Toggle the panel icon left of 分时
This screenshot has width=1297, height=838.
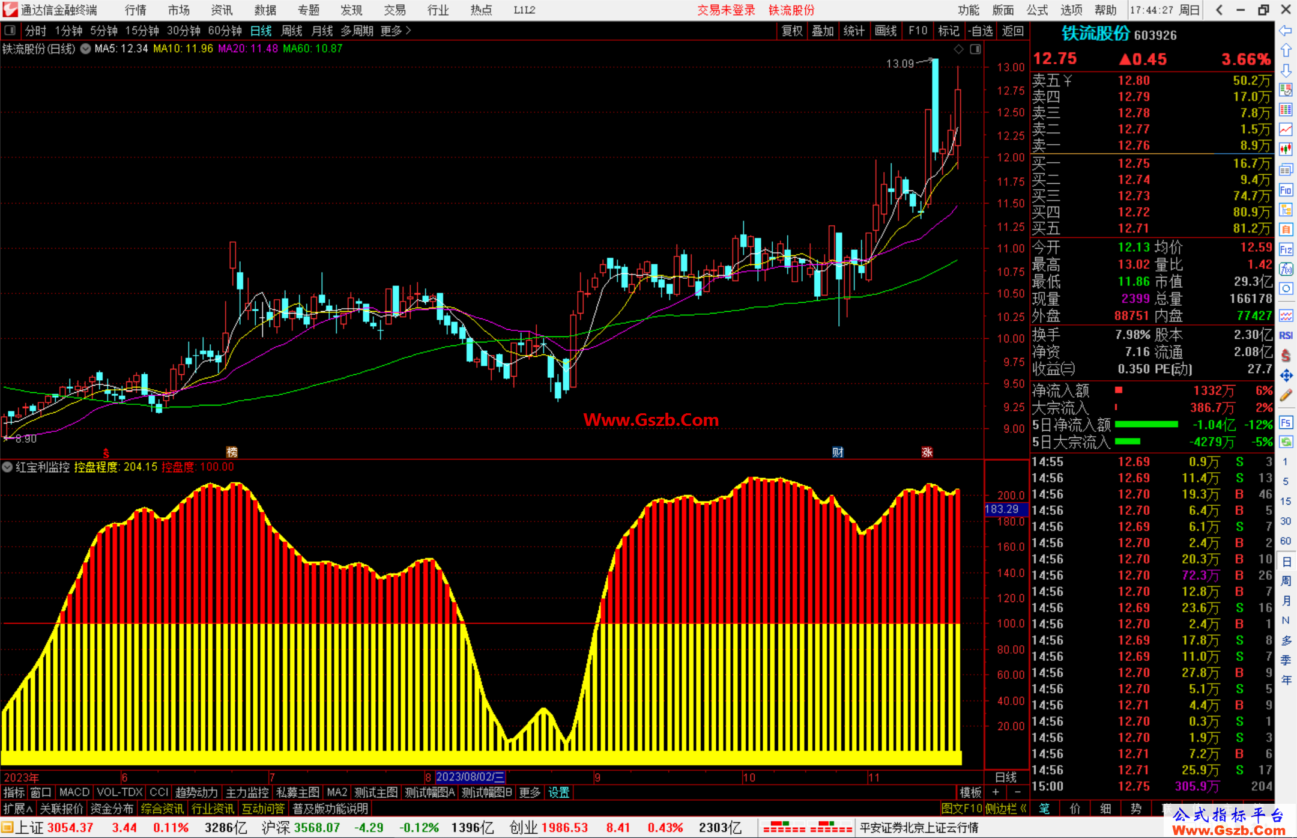(x=10, y=31)
